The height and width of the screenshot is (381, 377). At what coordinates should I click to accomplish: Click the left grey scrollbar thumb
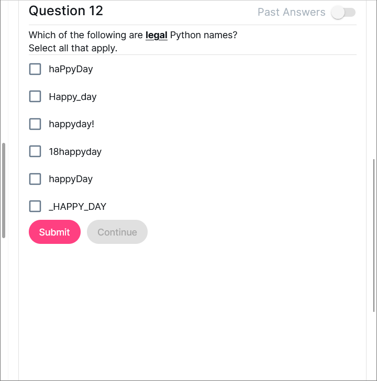tap(4, 190)
